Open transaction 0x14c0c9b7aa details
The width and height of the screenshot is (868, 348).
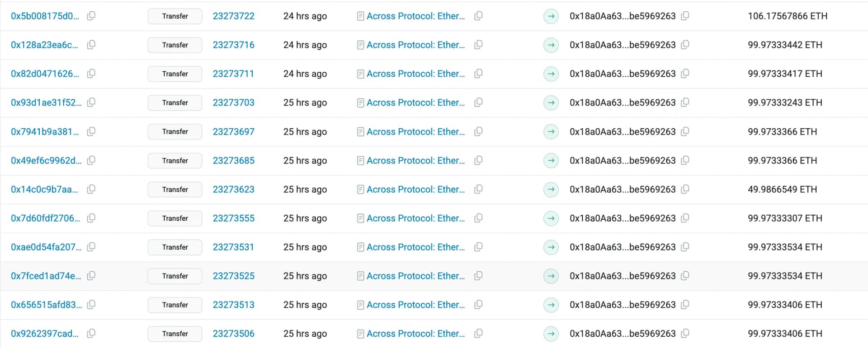pos(44,190)
